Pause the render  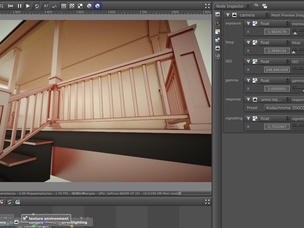20,6
